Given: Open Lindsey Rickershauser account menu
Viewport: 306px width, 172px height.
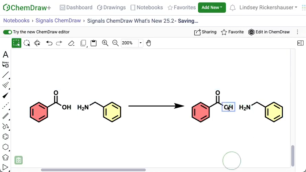Looking at the screenshot, I should [x=268, y=8].
